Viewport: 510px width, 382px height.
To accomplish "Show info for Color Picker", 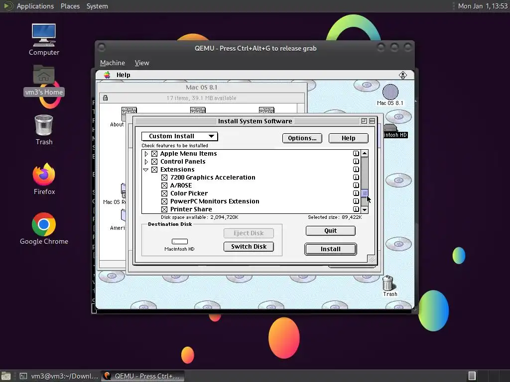I will tap(356, 193).
